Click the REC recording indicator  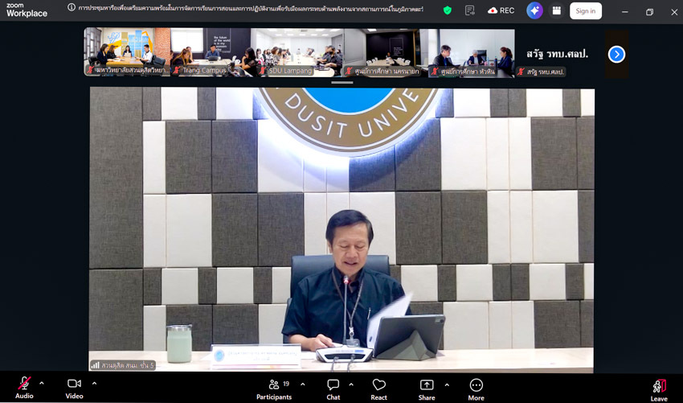point(501,10)
